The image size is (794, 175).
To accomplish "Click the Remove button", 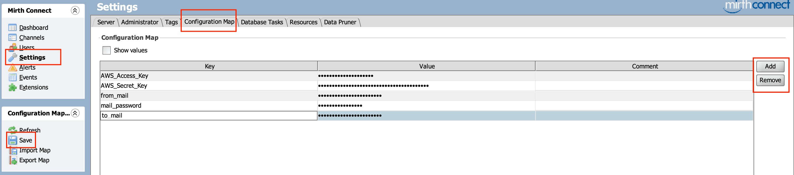I will [770, 80].
